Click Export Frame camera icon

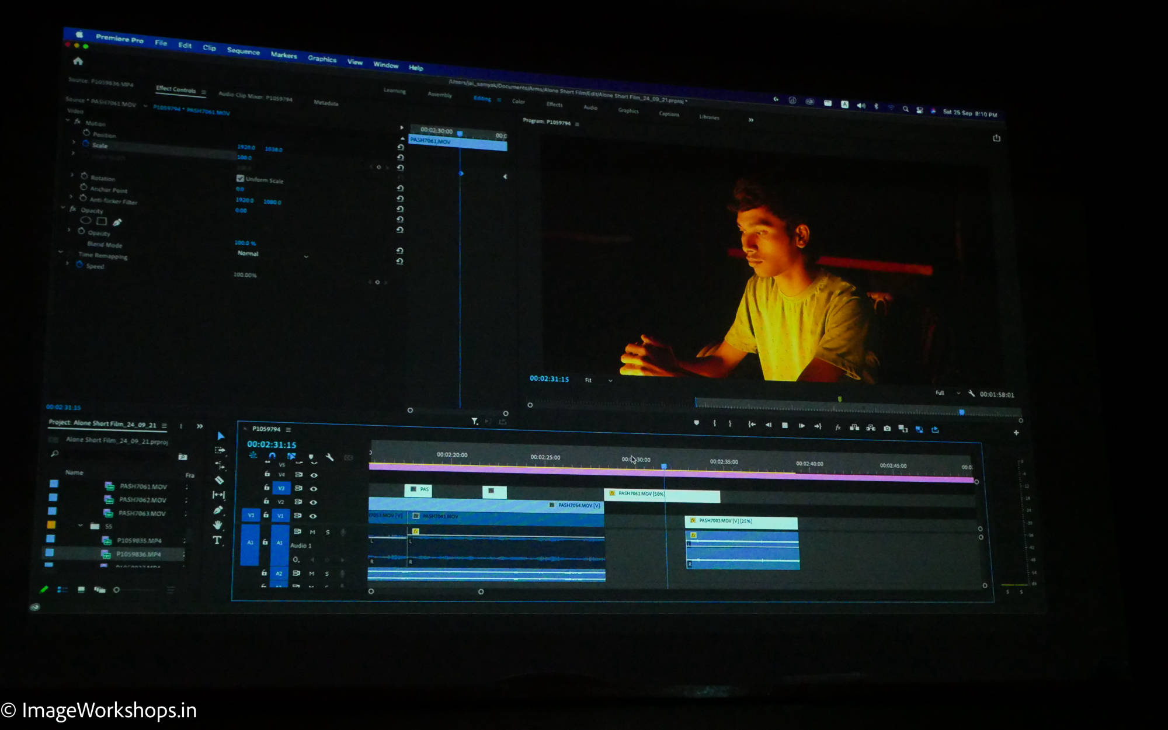click(x=887, y=429)
